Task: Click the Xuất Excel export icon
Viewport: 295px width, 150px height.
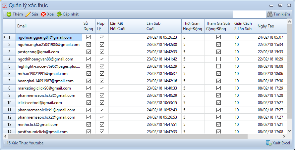Action: pos(268,143)
